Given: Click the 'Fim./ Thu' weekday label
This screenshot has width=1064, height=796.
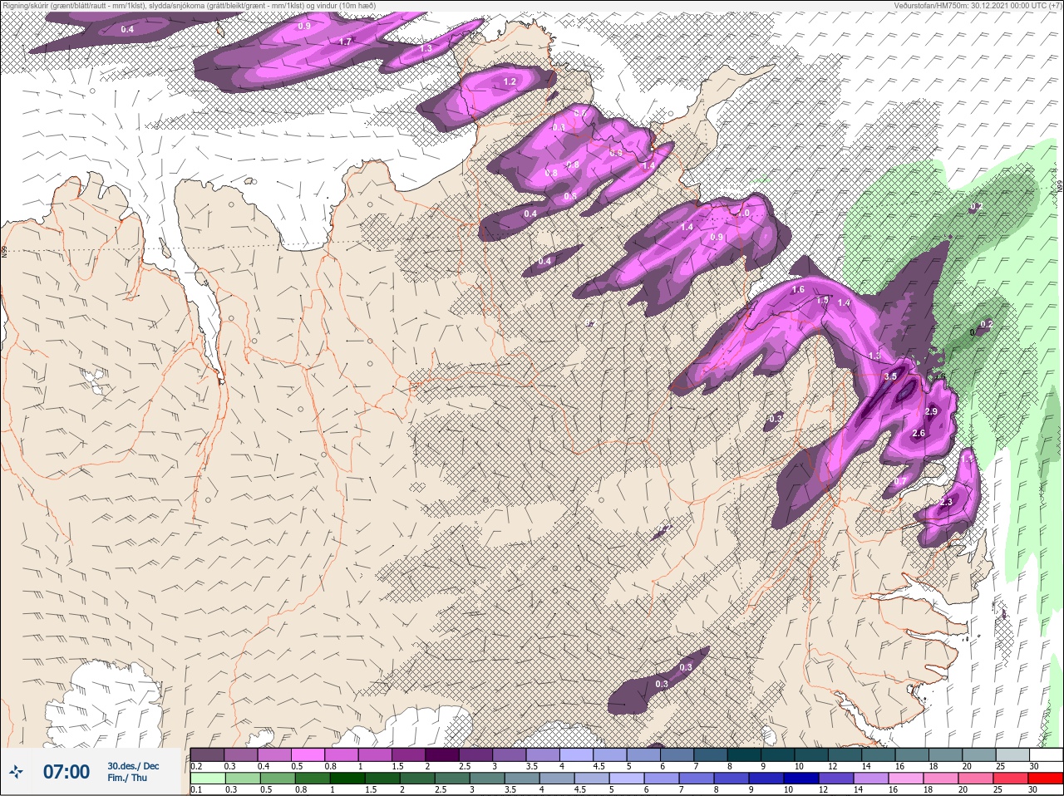Looking at the screenshot, I should (x=127, y=778).
